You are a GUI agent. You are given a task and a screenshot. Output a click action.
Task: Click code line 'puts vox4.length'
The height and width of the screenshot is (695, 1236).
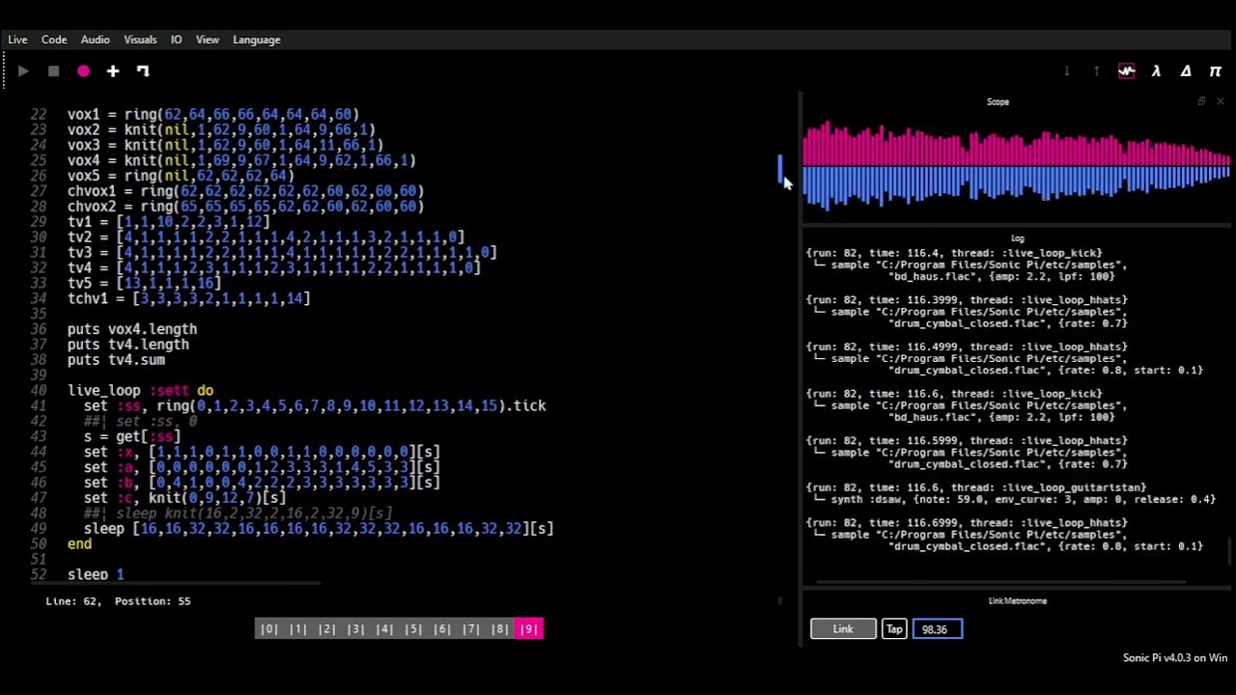[132, 329]
